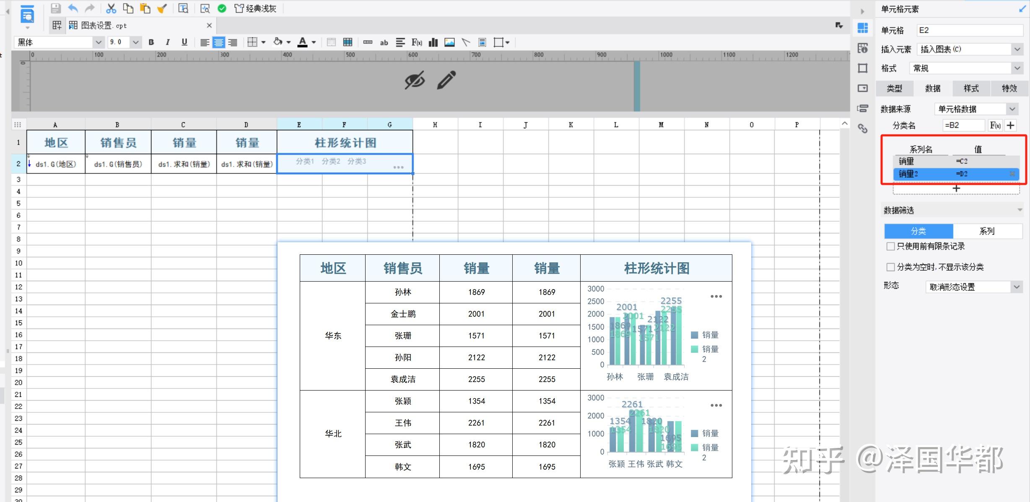1030x502 pixels.
Task: Cut the selection with the scissors icon
Action: pos(111,8)
